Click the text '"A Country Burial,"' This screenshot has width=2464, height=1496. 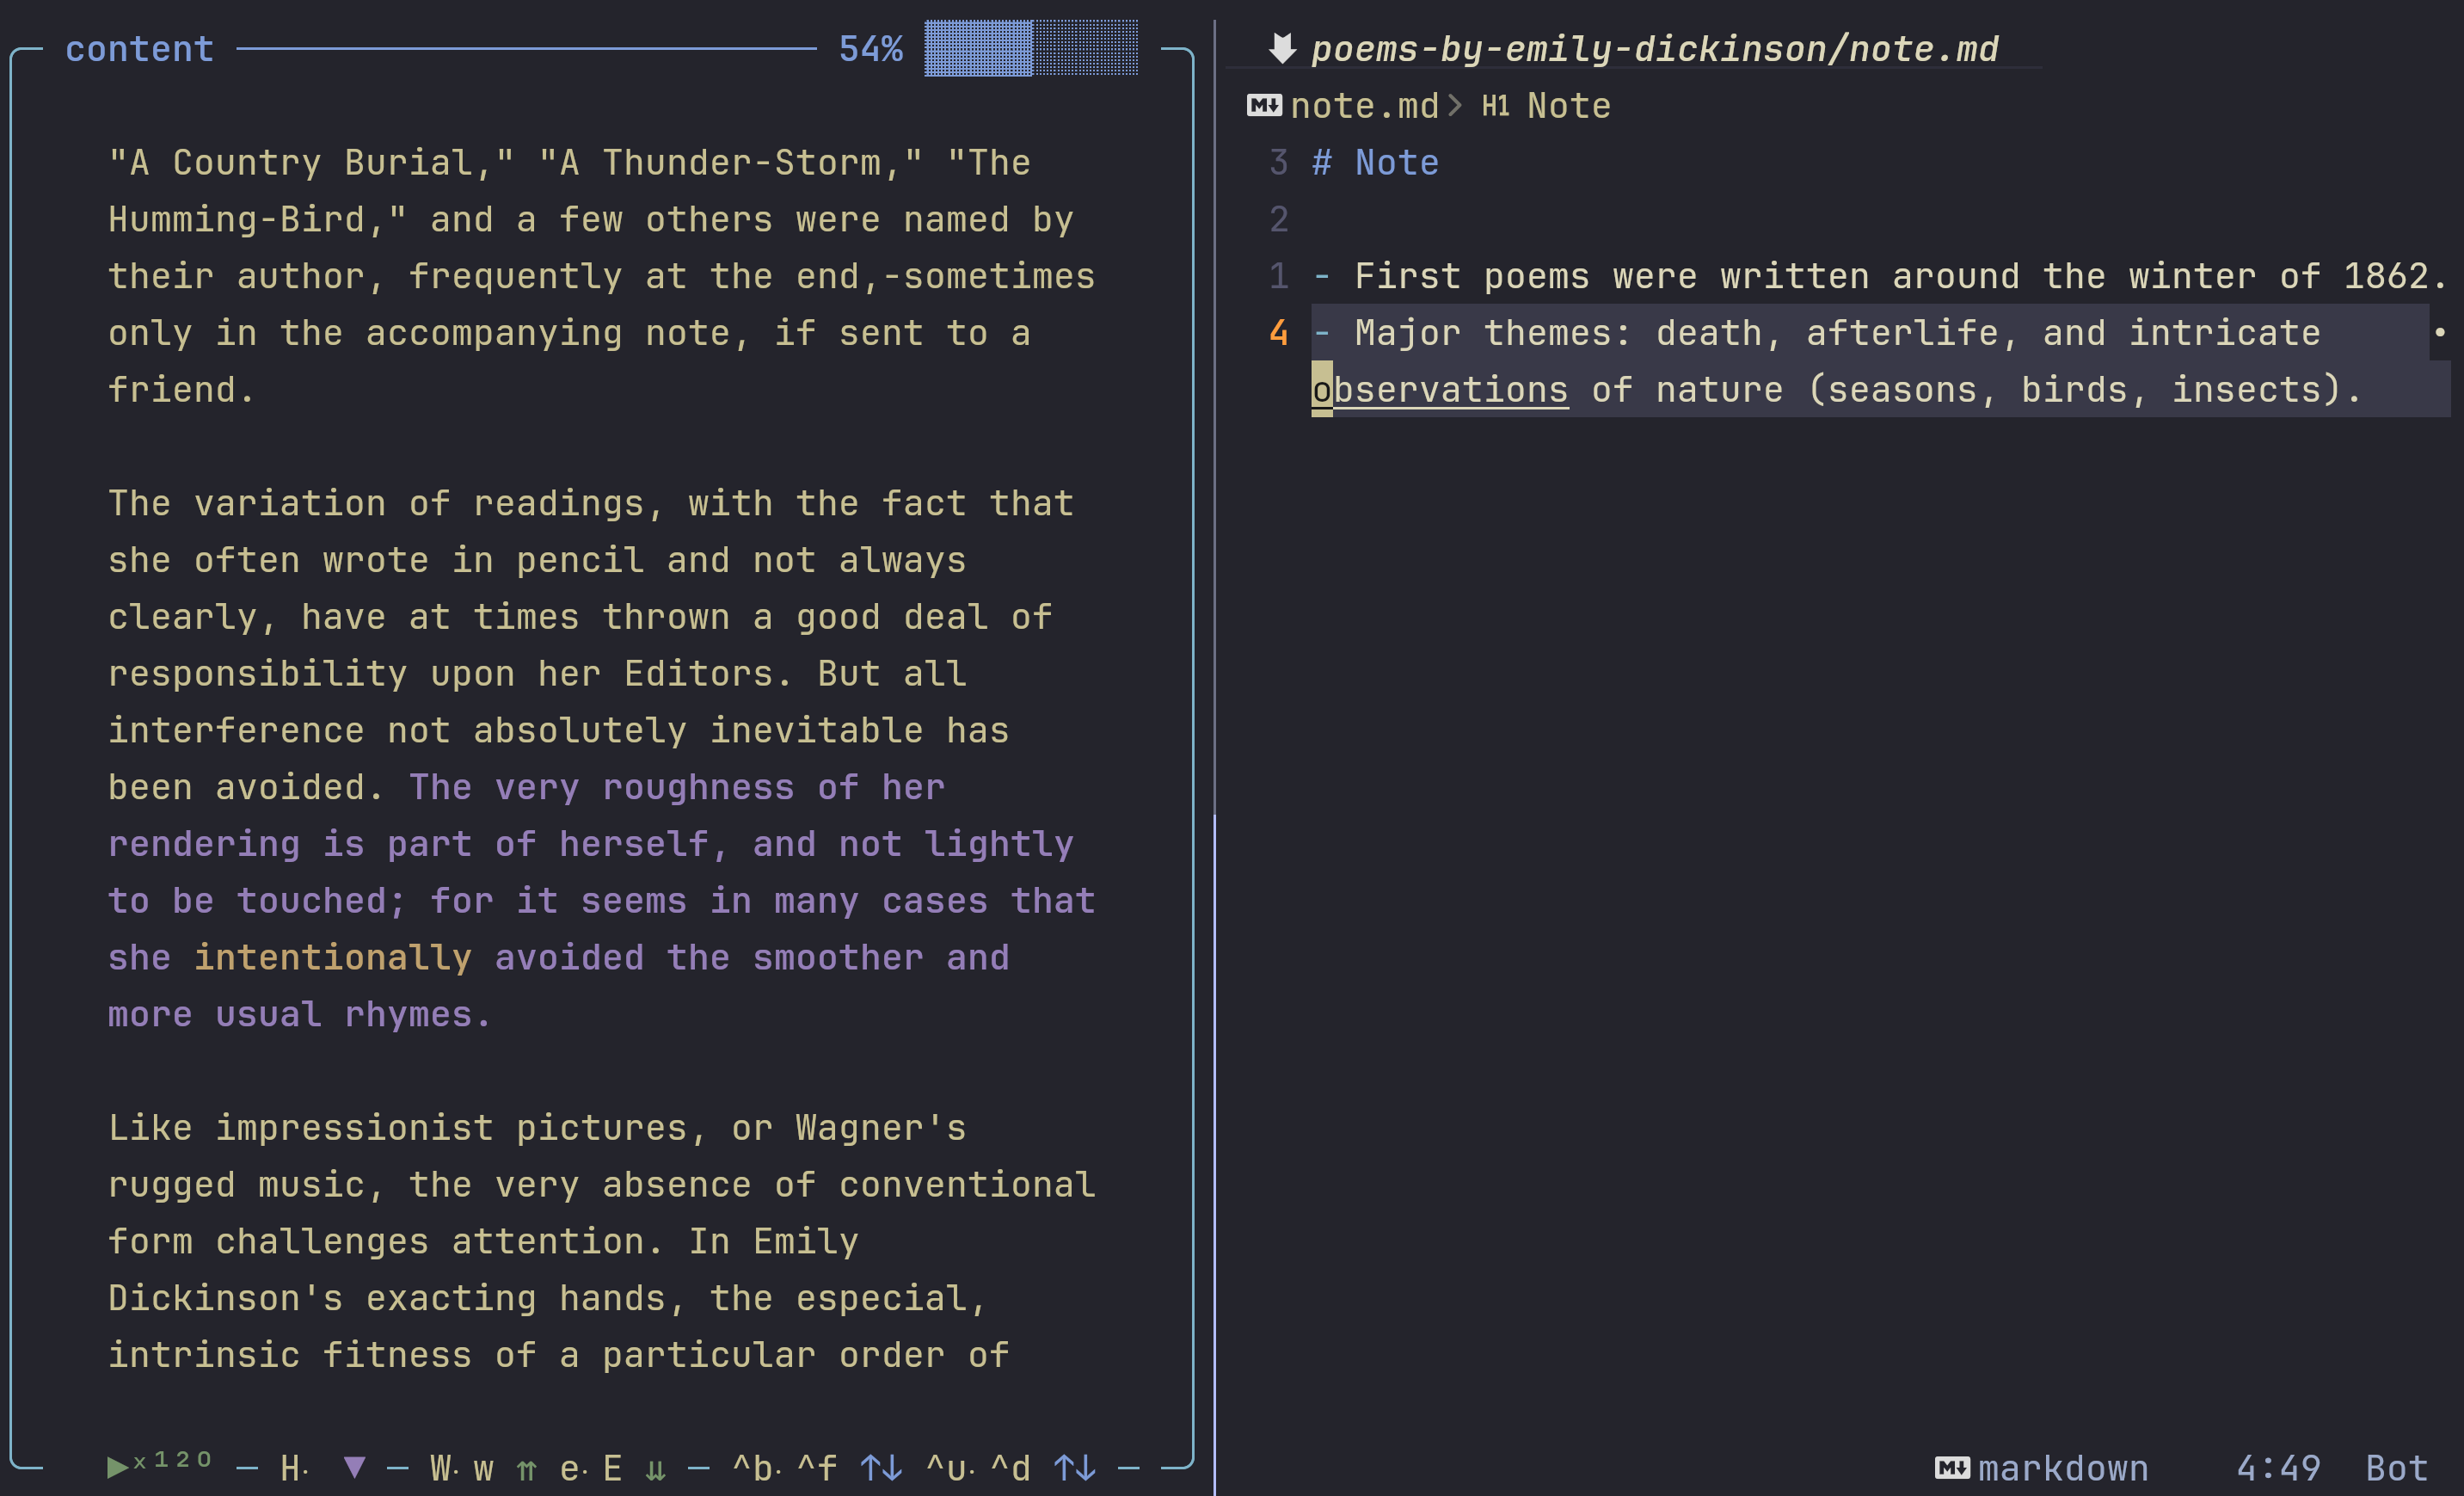[x=311, y=162]
